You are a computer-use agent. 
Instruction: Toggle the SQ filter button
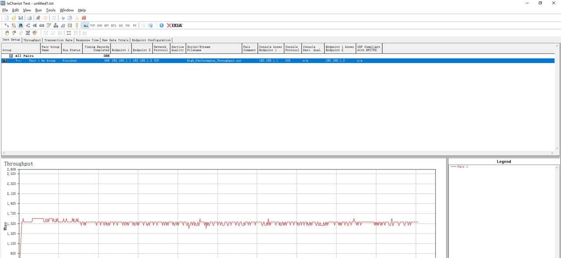tap(121, 25)
